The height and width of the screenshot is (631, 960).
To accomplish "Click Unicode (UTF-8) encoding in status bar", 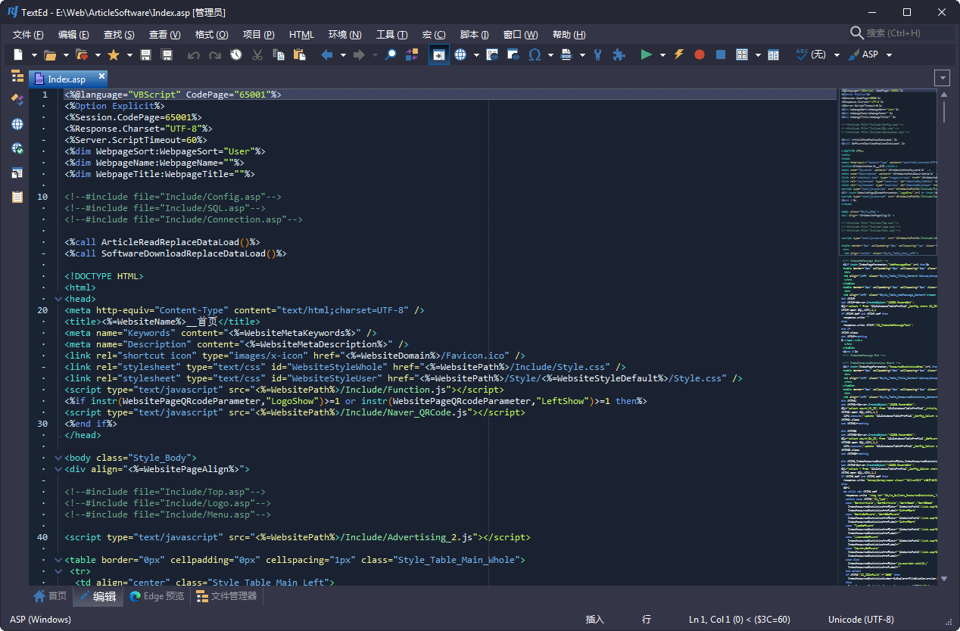I will [861, 619].
